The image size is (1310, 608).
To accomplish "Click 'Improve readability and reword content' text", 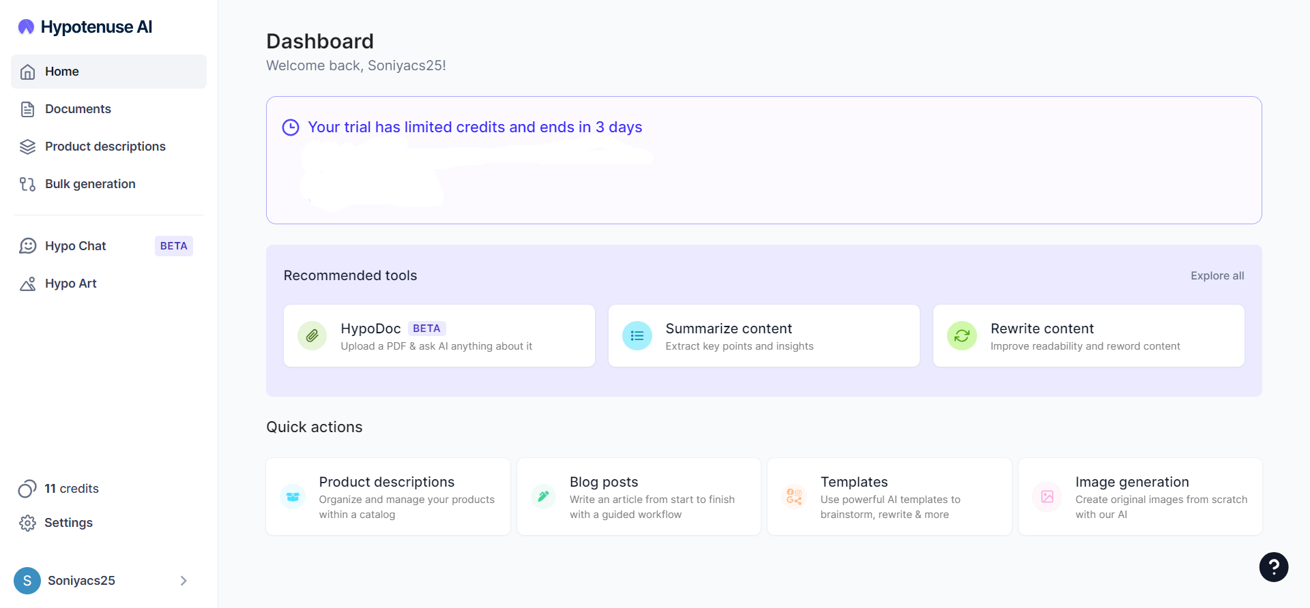I will point(1085,346).
